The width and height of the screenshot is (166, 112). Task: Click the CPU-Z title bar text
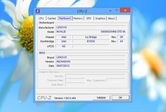pyautogui.click(x=82, y=11)
